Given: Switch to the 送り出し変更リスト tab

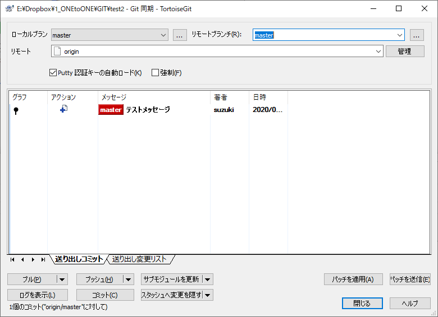Looking at the screenshot, I should [139, 259].
